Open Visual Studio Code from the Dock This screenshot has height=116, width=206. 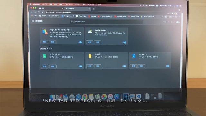tap(138, 96)
